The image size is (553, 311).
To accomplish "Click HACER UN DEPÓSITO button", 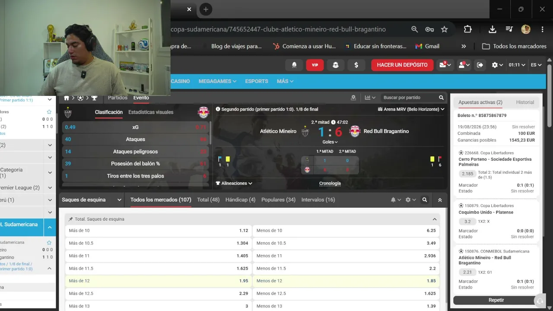I will (x=402, y=65).
